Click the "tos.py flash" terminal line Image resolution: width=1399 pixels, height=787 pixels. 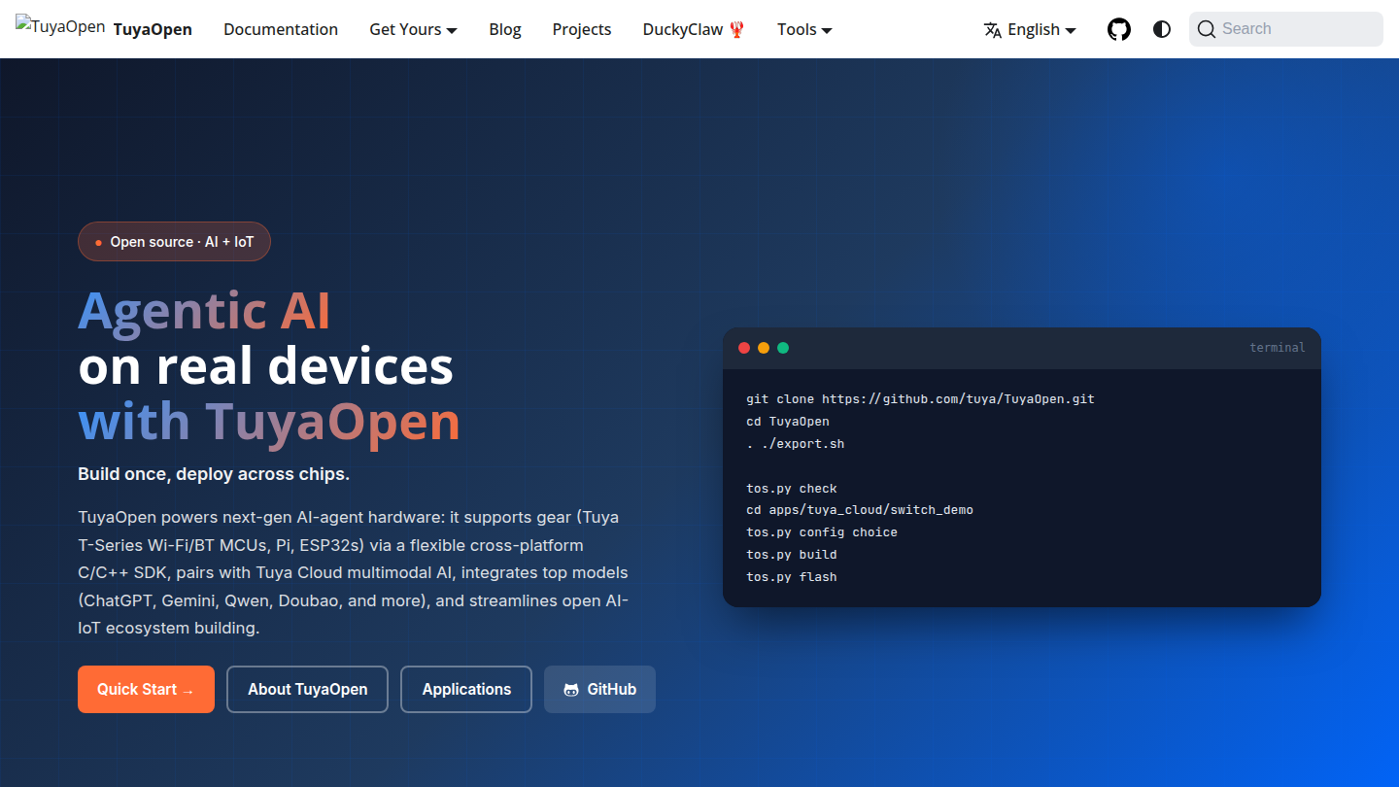tap(792, 577)
